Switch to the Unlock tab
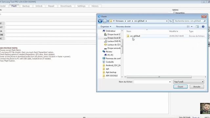210x118 pixels. (39, 6)
